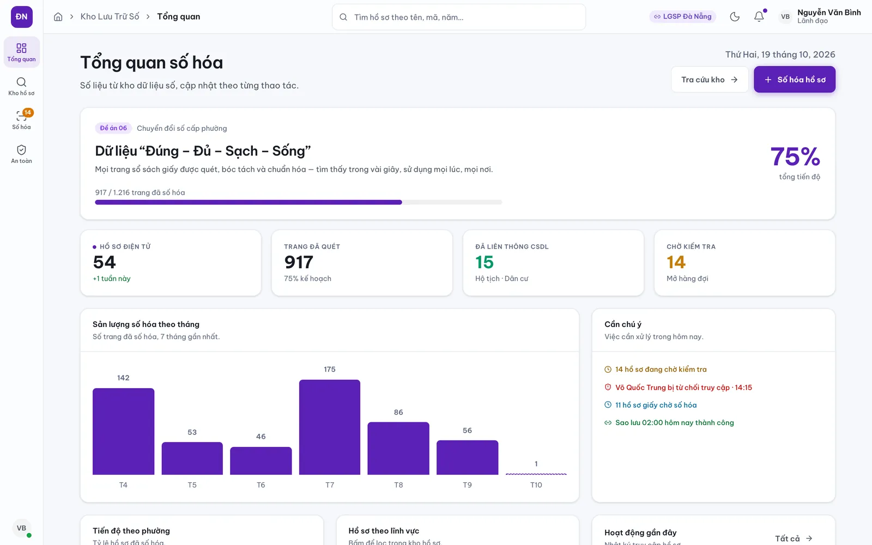Click the T7 bar in the chart
This screenshot has width=872, height=545.
330,427
